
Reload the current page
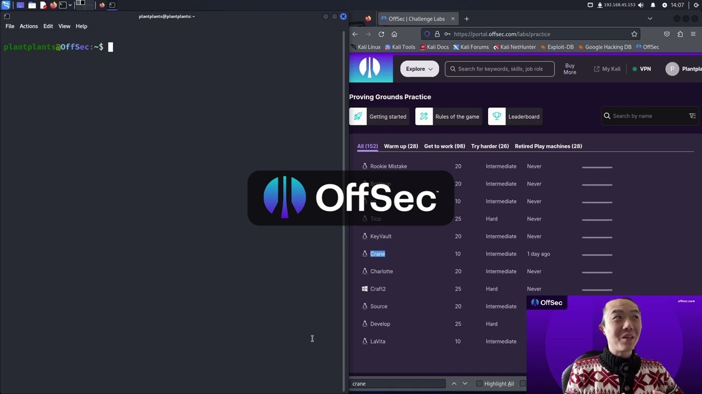click(381, 34)
